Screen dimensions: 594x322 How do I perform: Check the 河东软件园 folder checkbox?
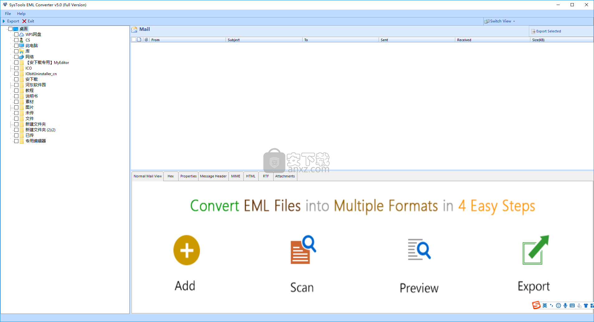[x=16, y=85]
